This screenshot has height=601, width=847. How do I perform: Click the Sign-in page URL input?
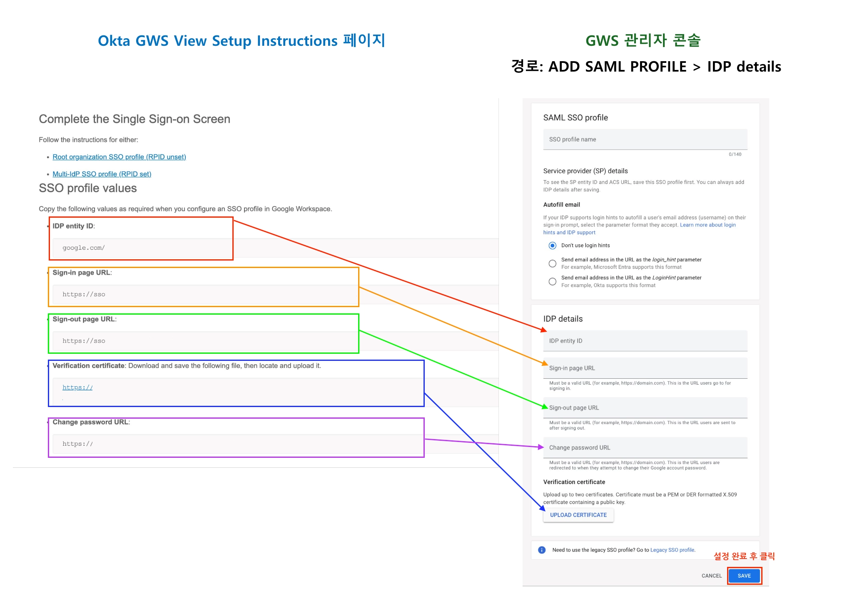click(645, 368)
